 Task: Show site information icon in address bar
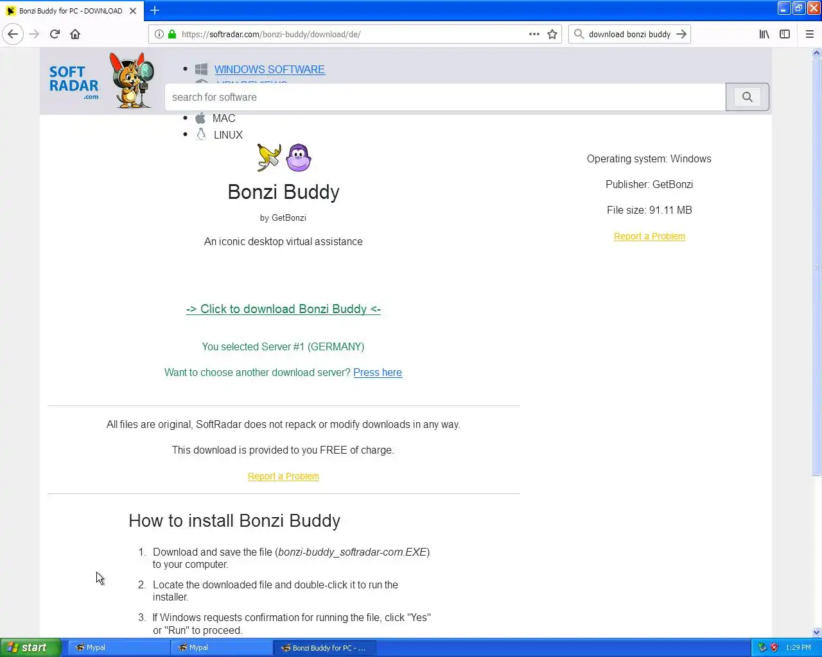pos(159,34)
